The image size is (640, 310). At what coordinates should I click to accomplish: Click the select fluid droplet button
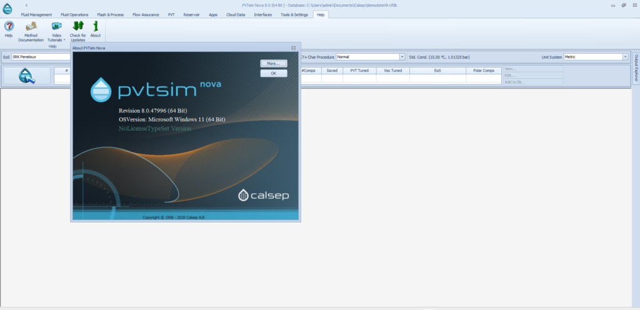[27, 76]
